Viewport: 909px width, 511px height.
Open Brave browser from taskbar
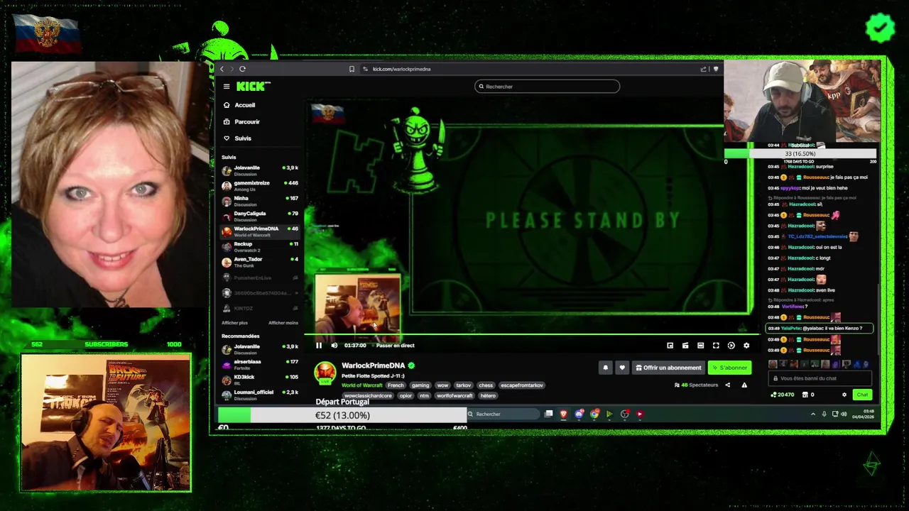coord(564,414)
